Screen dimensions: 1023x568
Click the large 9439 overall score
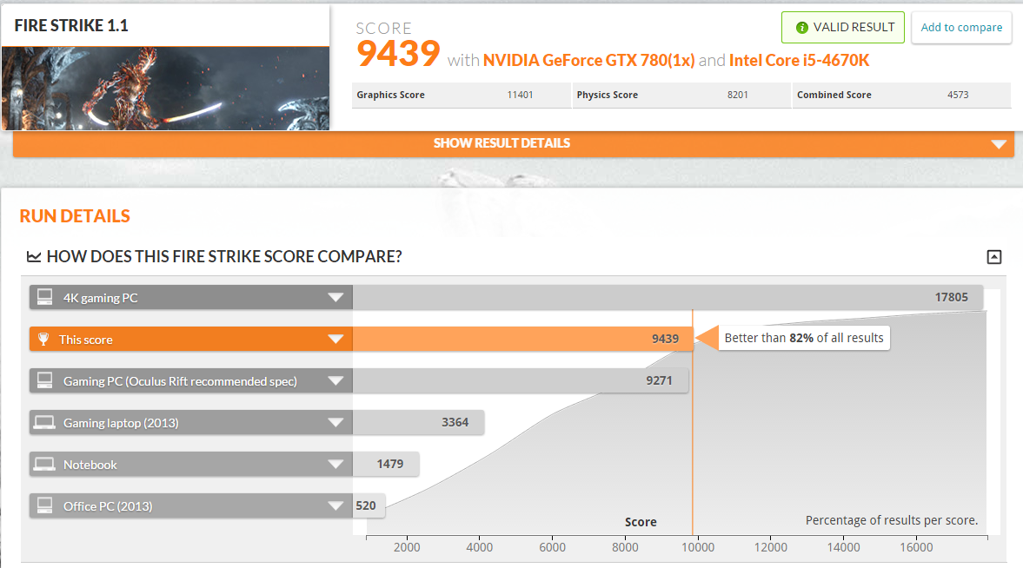(x=398, y=54)
